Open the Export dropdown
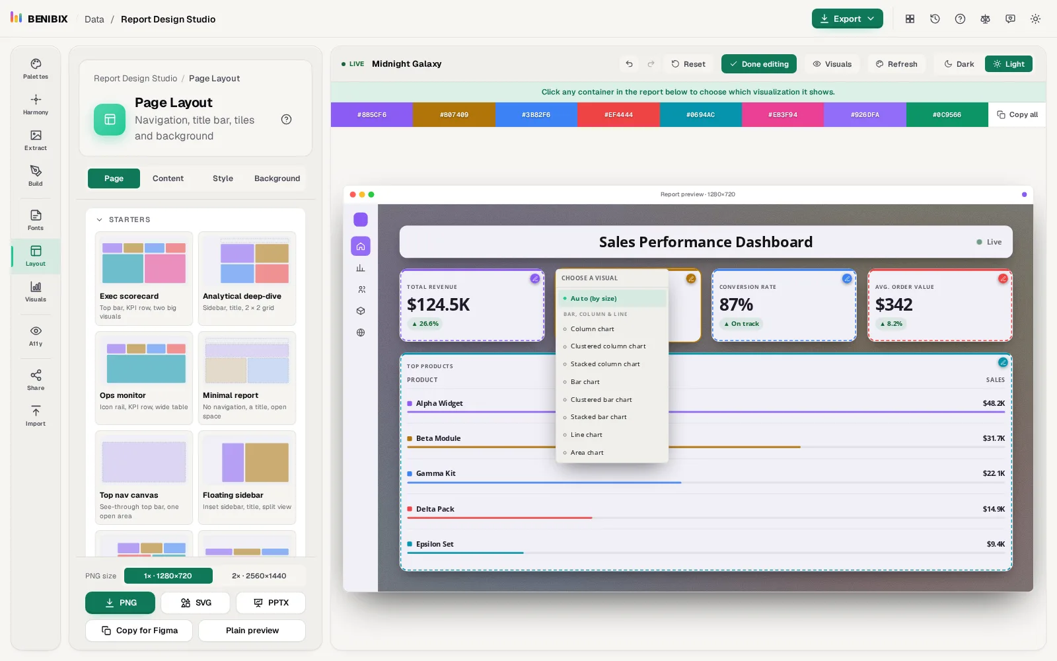The image size is (1057, 661). (x=848, y=19)
